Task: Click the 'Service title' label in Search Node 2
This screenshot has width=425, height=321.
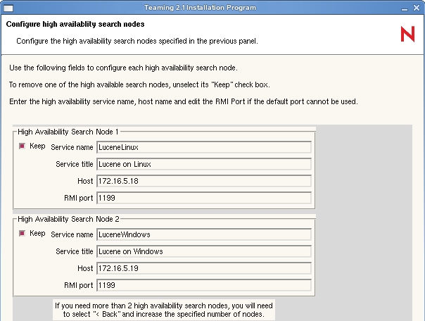Action: pyautogui.click(x=75, y=251)
